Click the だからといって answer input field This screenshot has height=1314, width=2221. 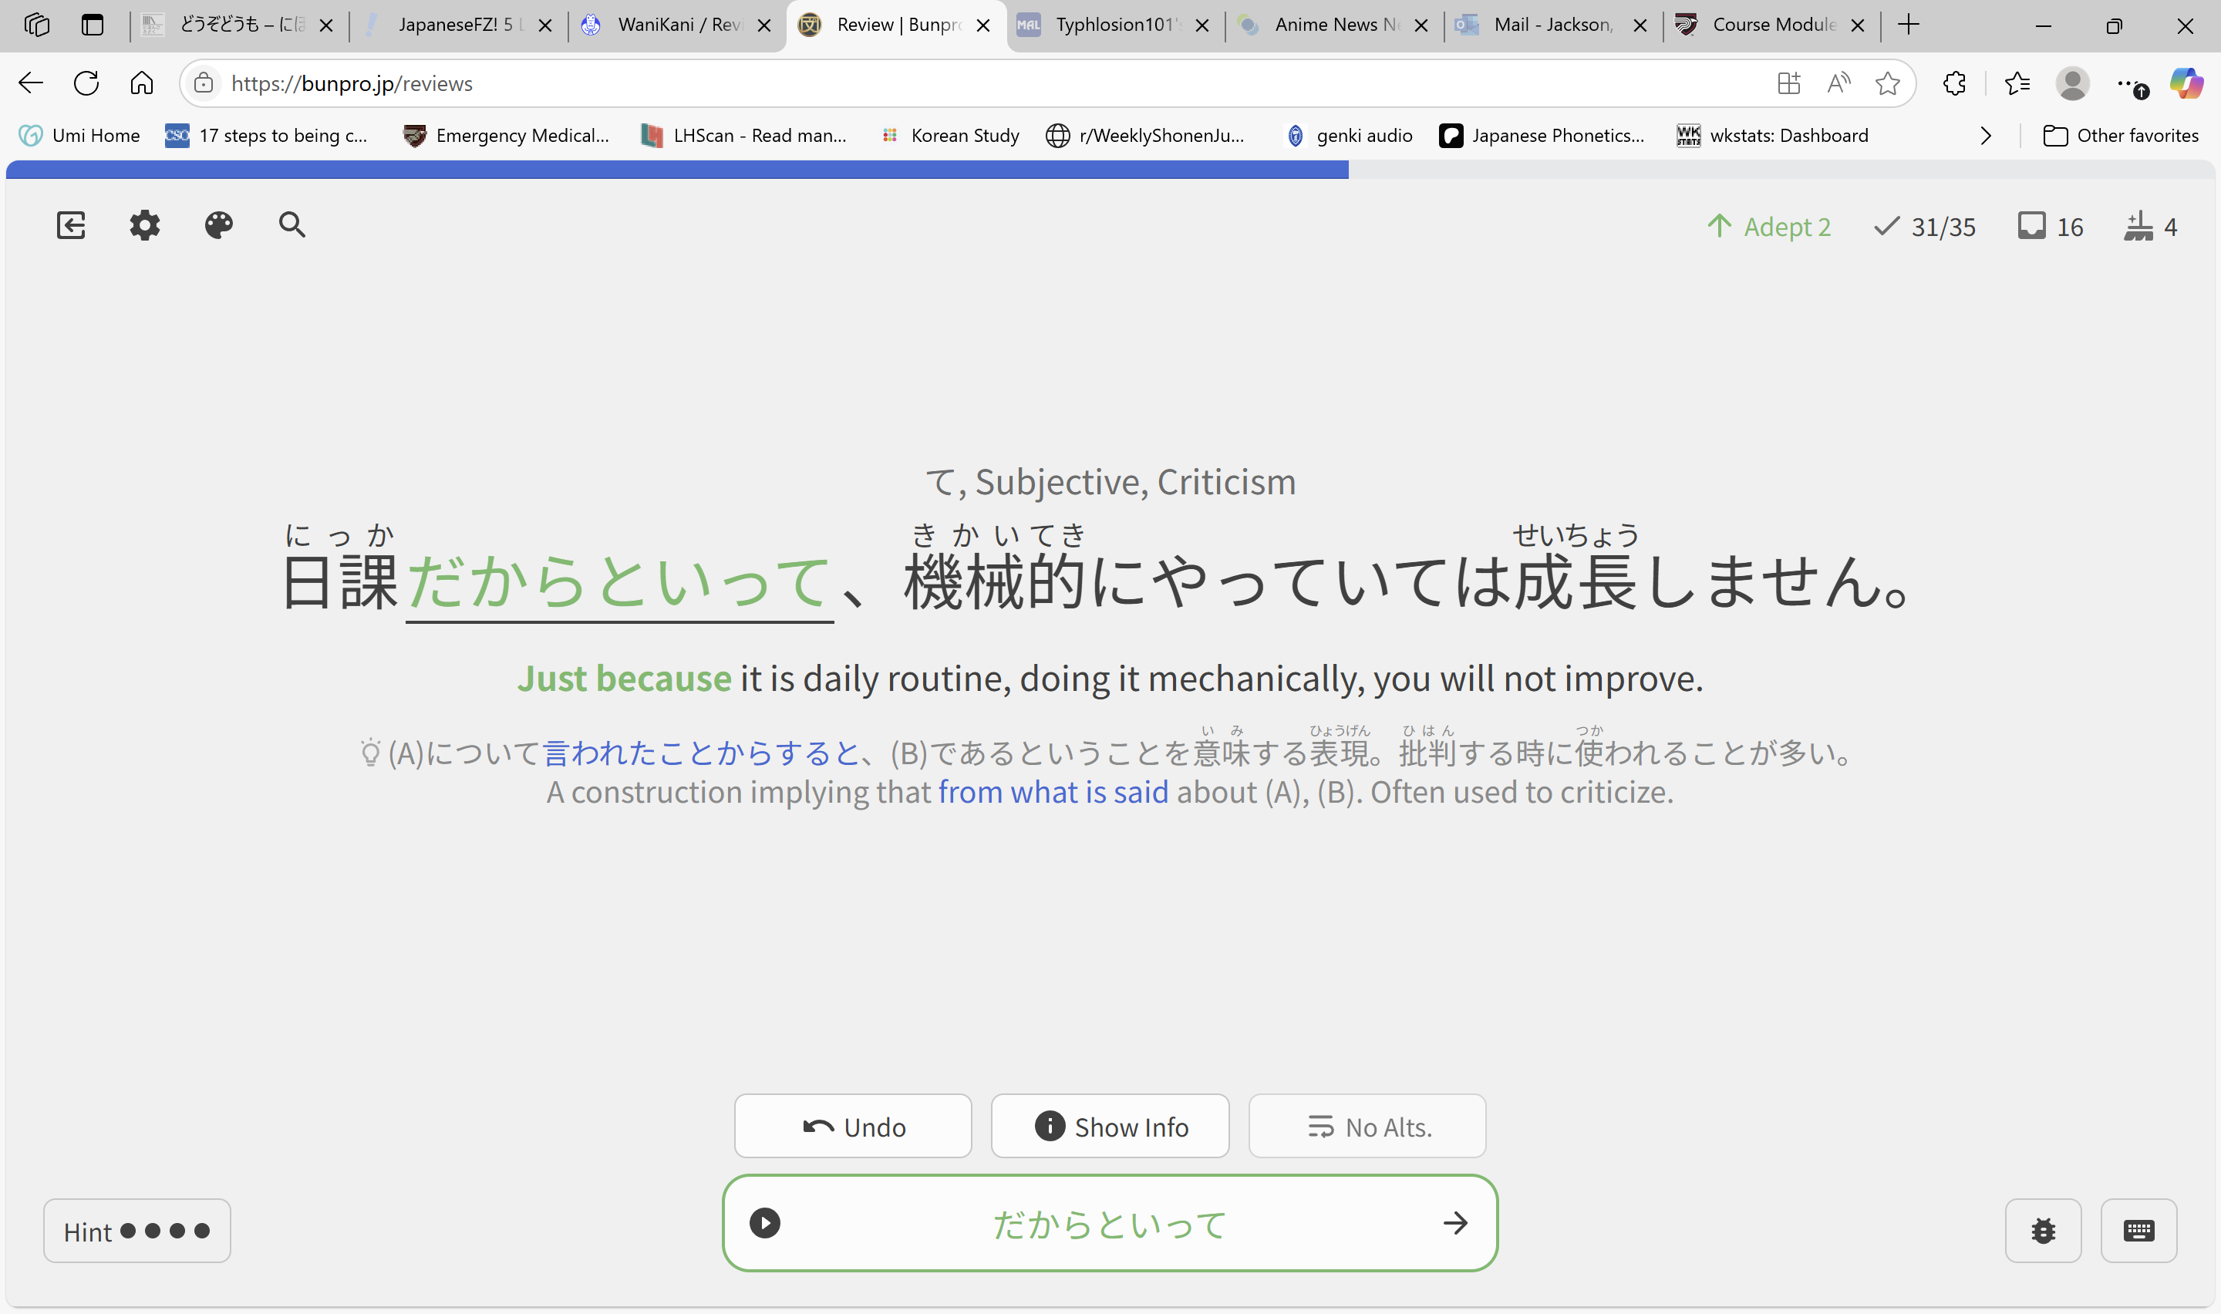1110,1223
